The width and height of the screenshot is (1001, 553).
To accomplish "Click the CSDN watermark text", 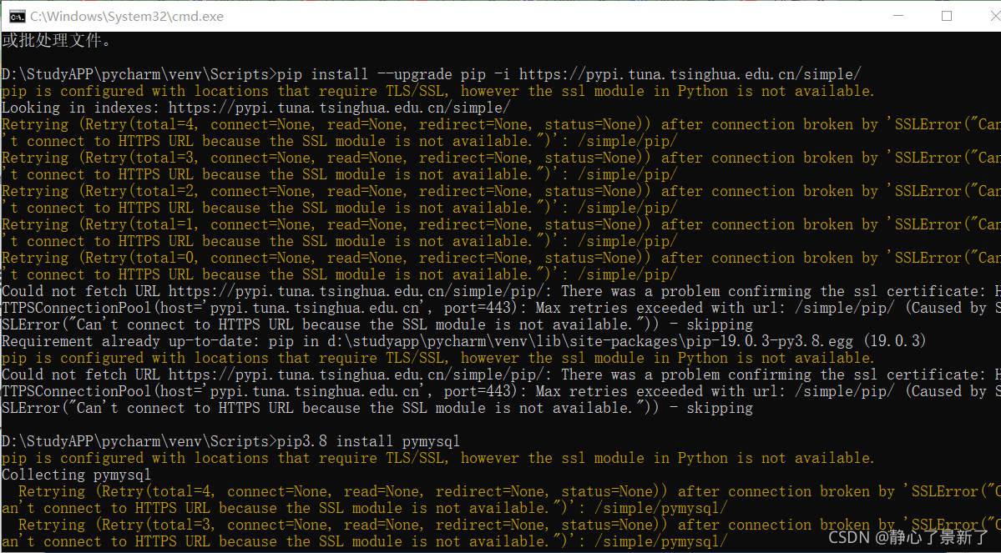I will tap(849, 538).
